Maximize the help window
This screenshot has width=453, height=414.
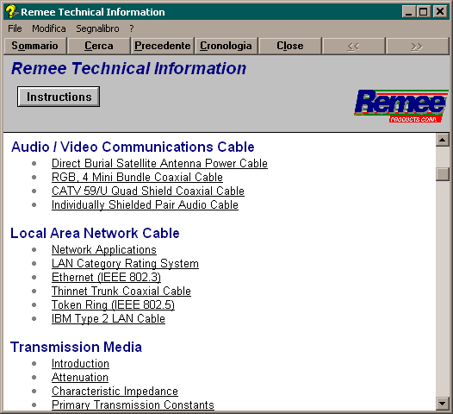coord(424,12)
